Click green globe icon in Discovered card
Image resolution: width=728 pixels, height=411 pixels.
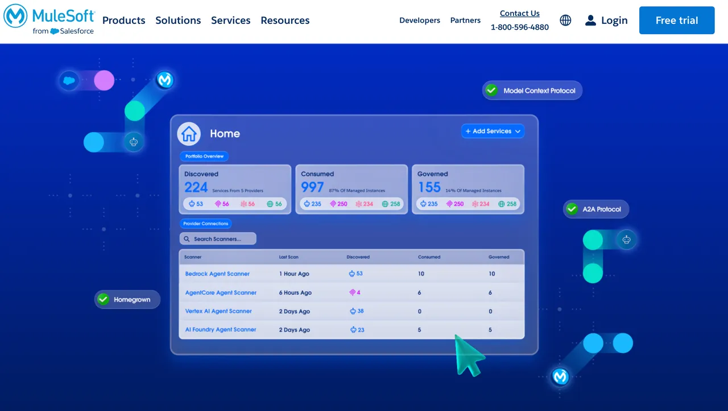click(x=270, y=204)
